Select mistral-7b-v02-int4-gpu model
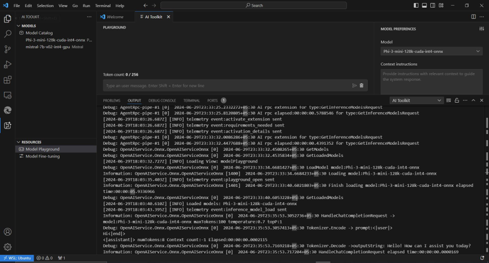Image resolution: width=489 pixels, height=263 pixels. click(48, 47)
